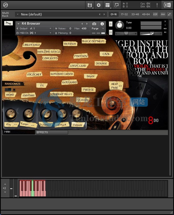Select the LOTUS LAND phrase label

[x=78, y=66]
